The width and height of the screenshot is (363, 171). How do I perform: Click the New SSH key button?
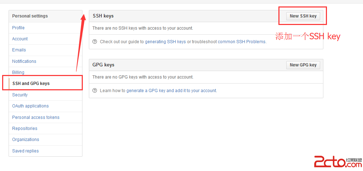303,16
